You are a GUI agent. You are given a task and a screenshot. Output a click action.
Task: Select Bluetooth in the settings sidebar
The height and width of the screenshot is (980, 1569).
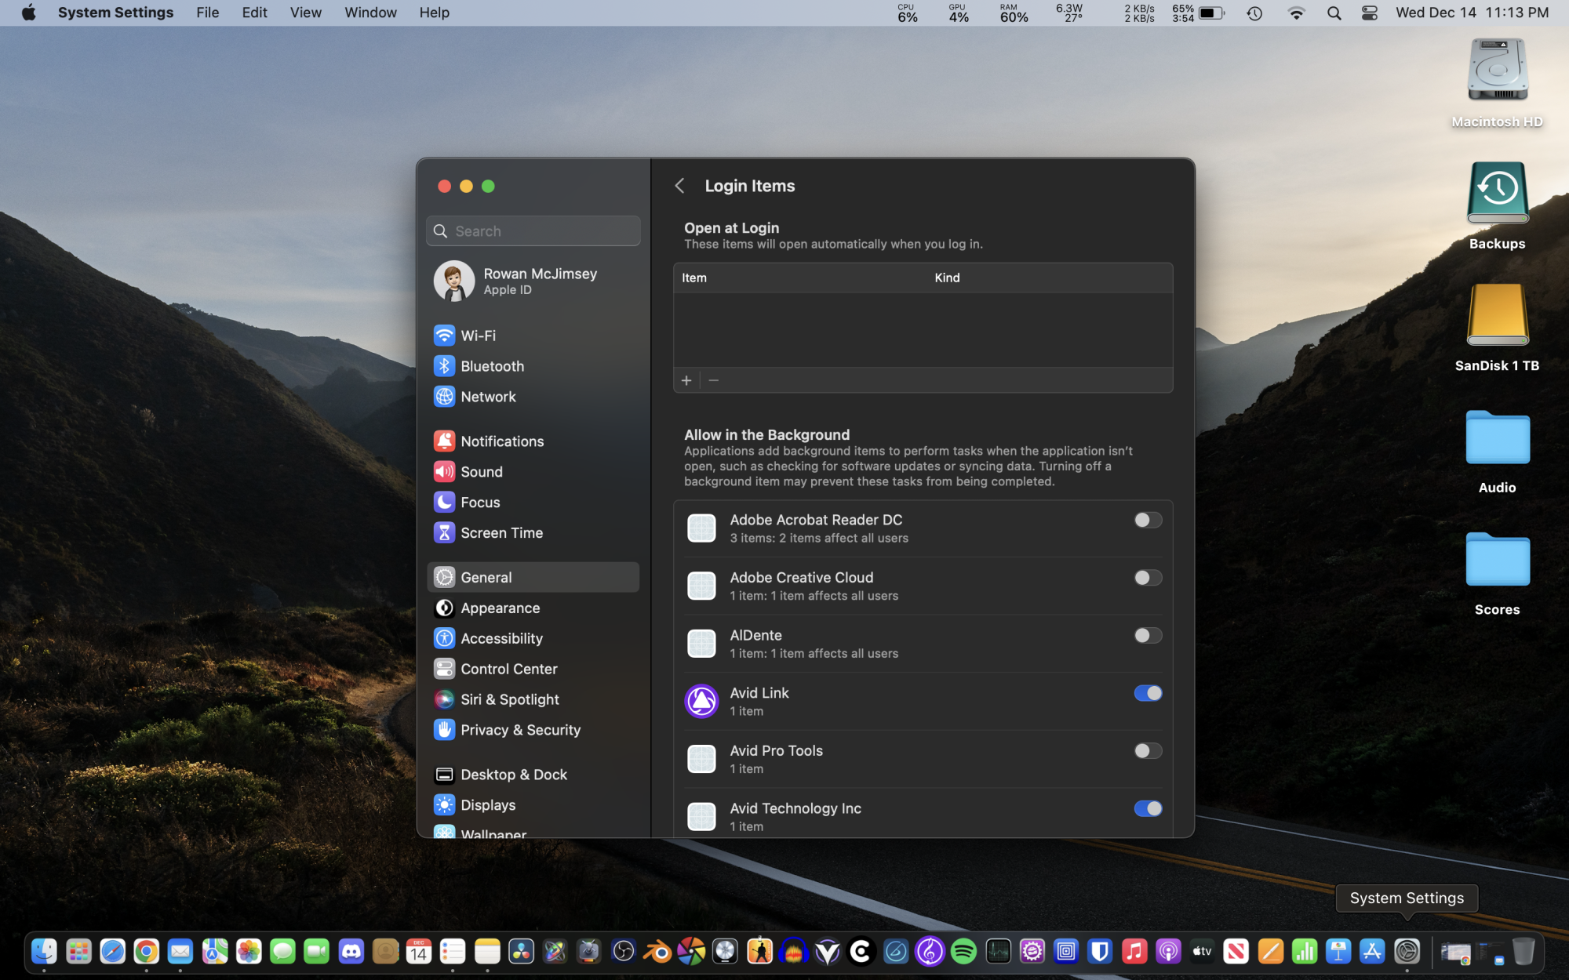tap(492, 366)
